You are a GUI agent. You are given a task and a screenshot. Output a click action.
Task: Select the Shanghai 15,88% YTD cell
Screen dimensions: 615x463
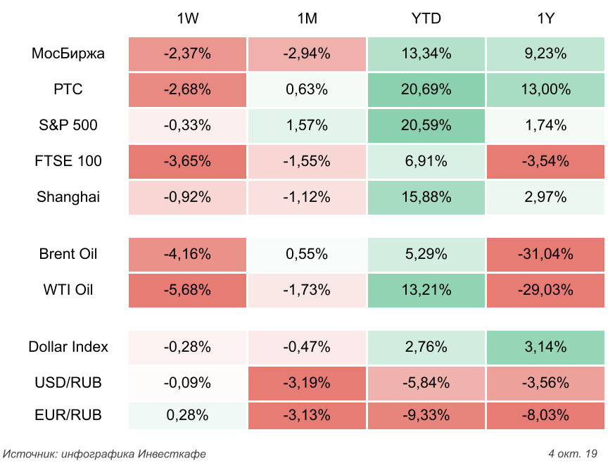(x=426, y=197)
